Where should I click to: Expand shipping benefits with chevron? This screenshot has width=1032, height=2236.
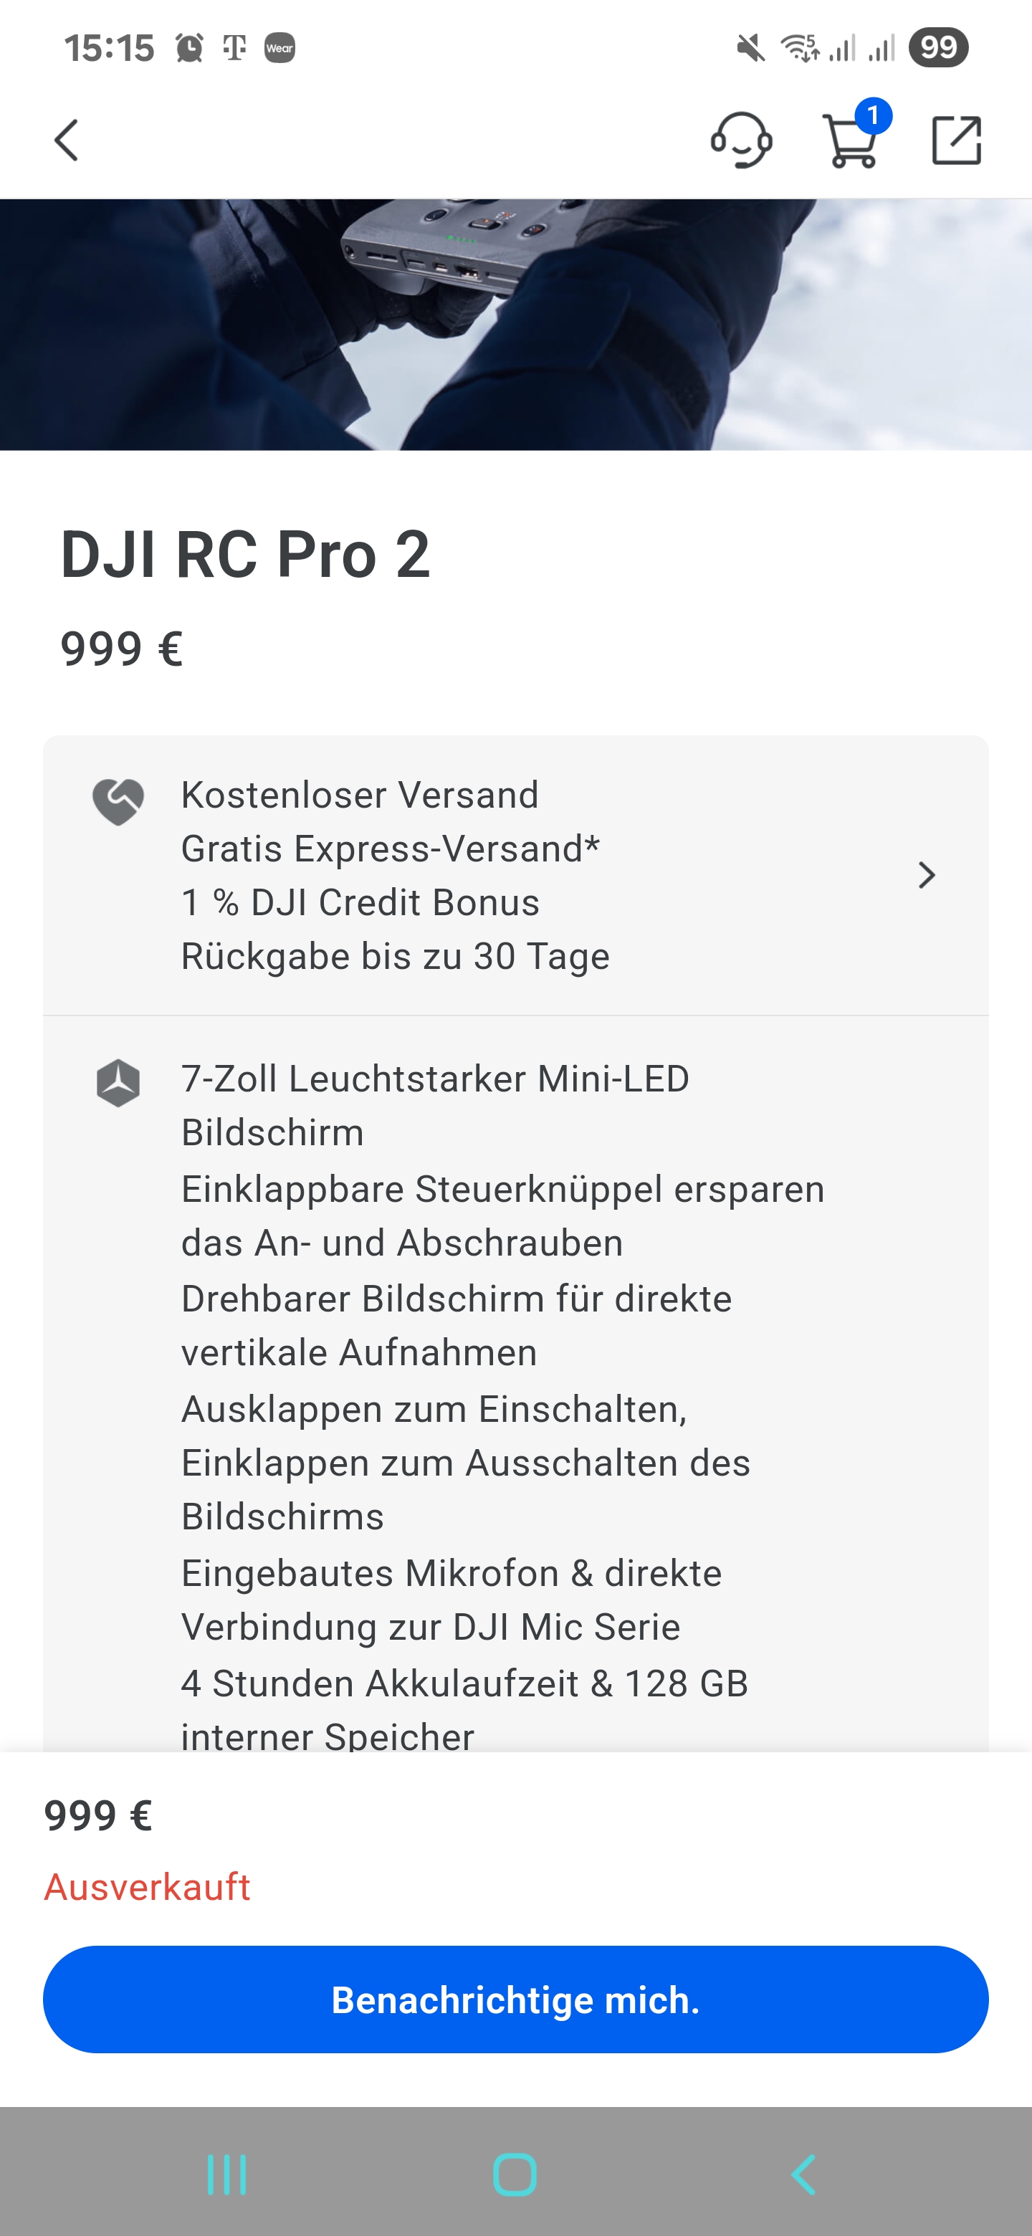click(926, 875)
